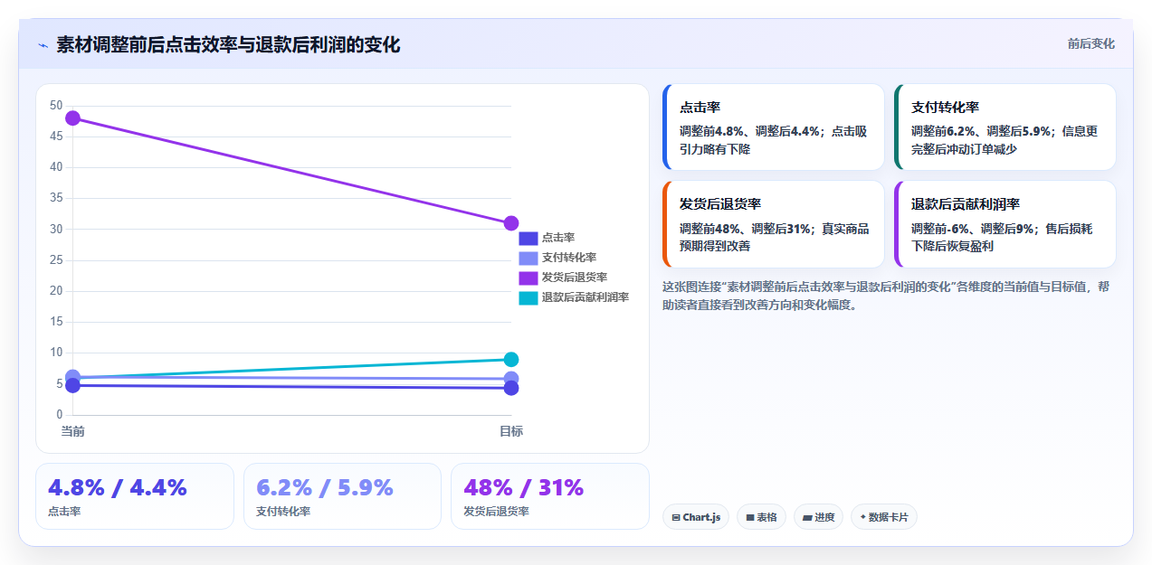This screenshot has height=565, width=1152.
Task: Select the 进度 tag
Action: pyautogui.click(x=818, y=517)
